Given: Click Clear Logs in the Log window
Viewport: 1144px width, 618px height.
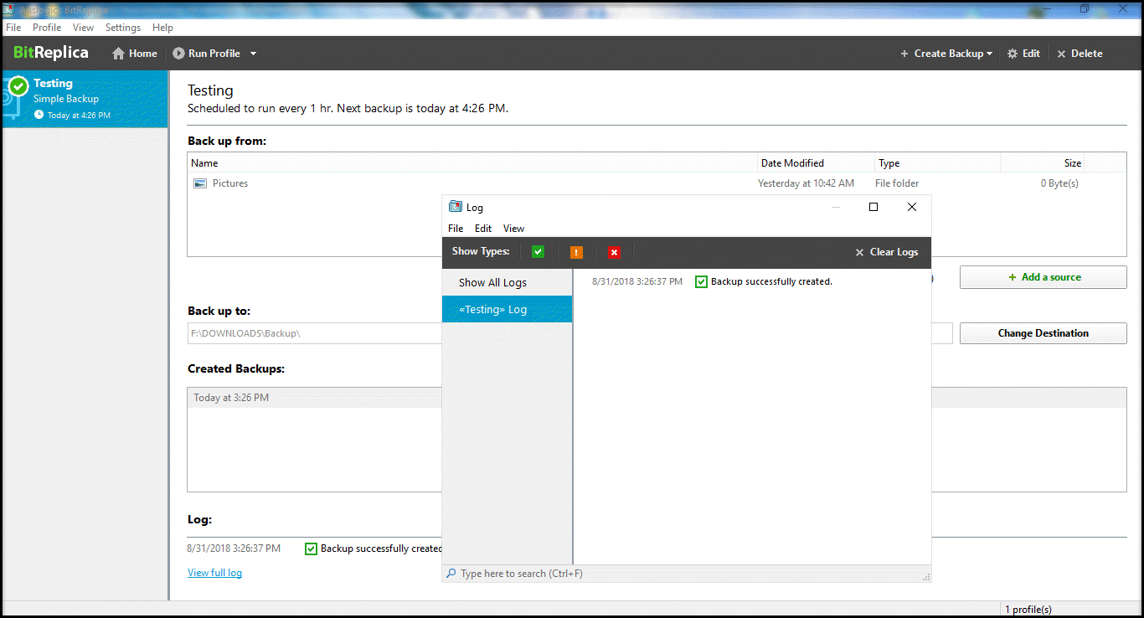Looking at the screenshot, I should point(886,252).
